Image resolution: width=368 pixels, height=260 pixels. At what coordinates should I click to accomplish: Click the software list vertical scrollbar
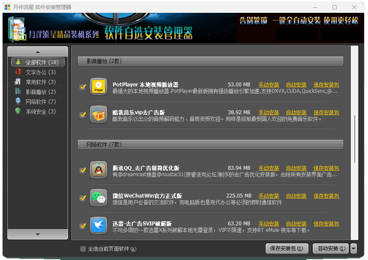pos(355,139)
